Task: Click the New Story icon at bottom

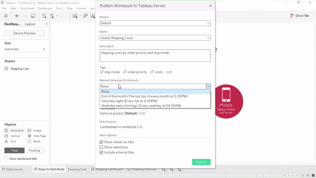Action: 179,170
